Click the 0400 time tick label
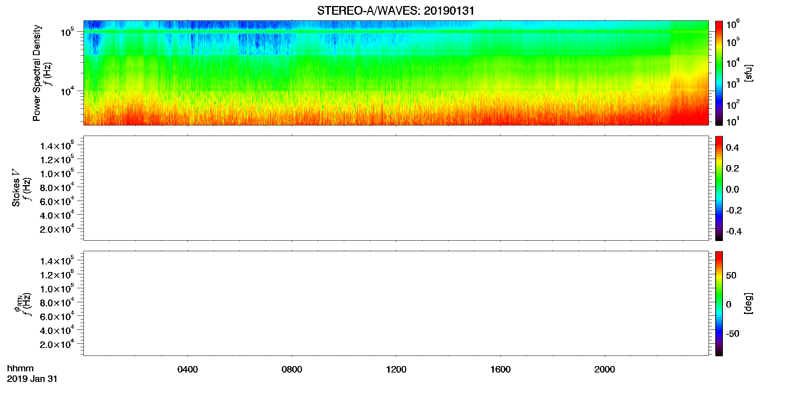 (187, 369)
